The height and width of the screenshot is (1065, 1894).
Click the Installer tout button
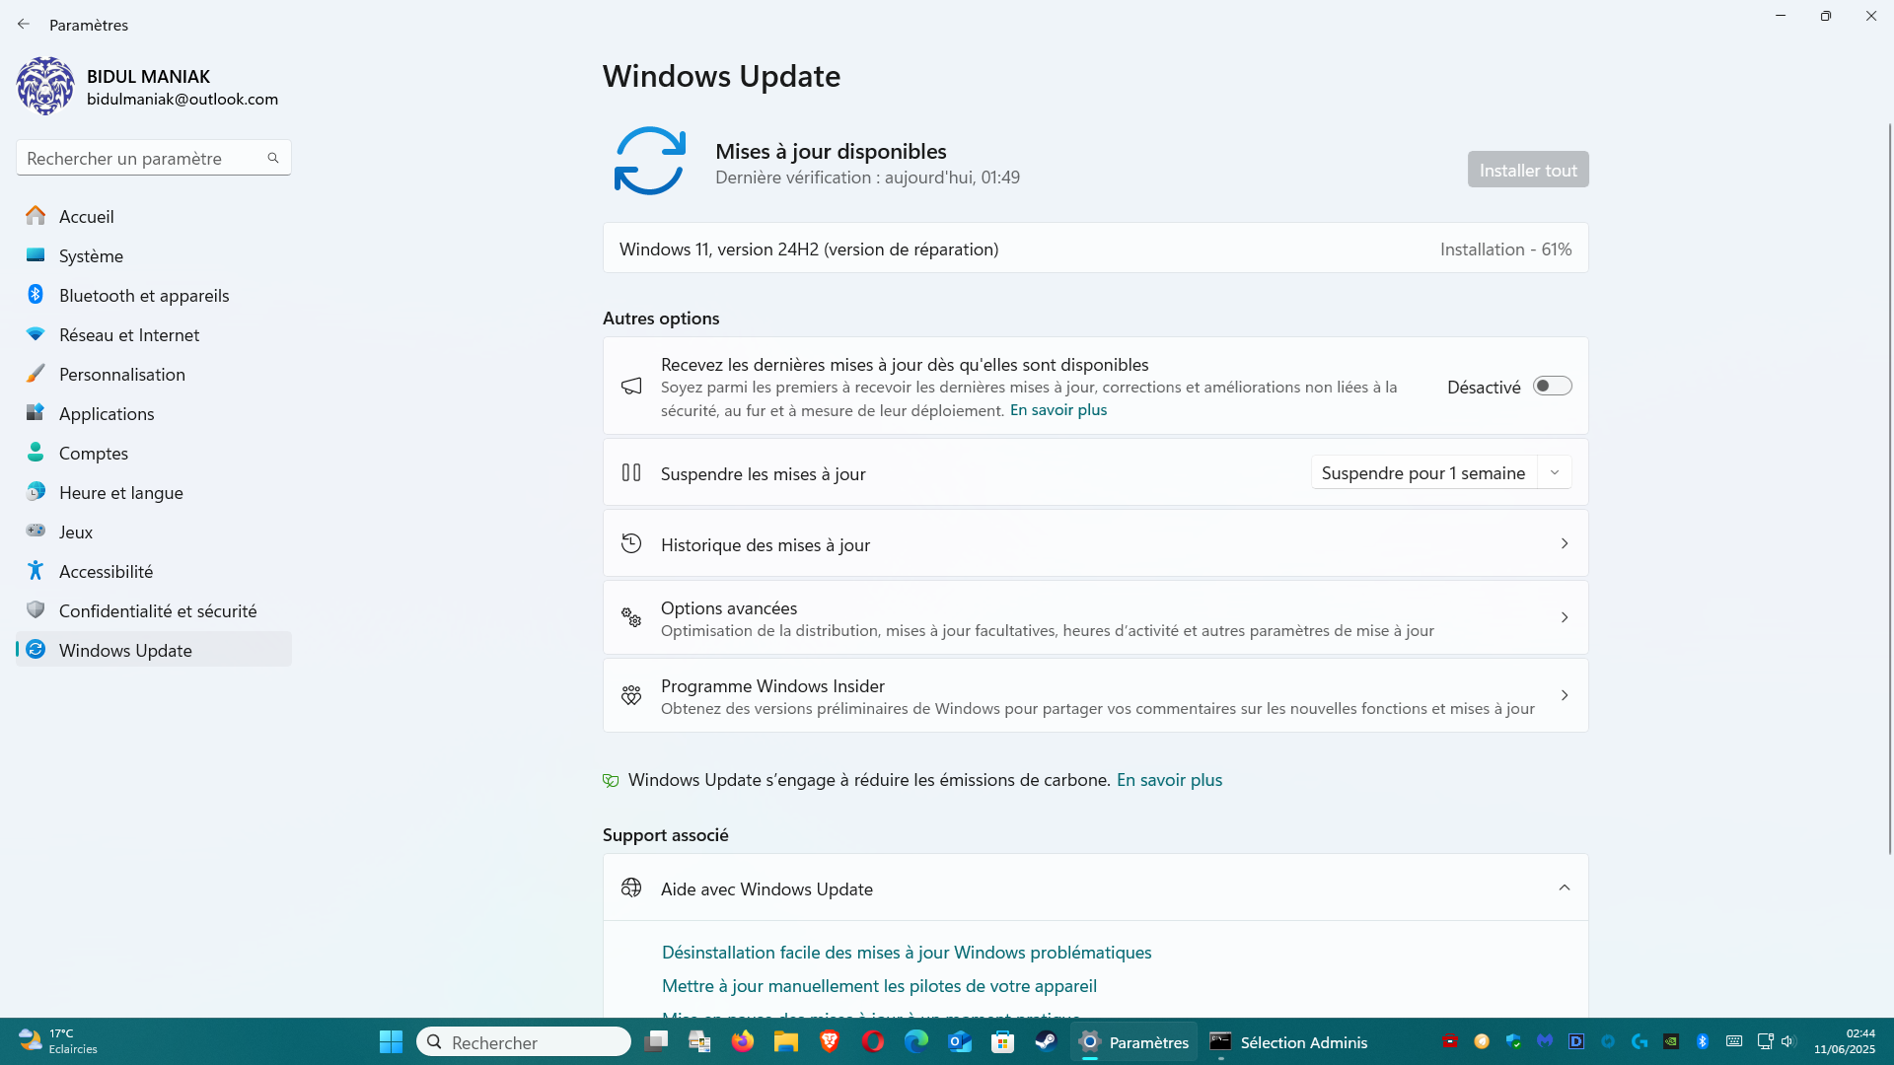point(1528,170)
